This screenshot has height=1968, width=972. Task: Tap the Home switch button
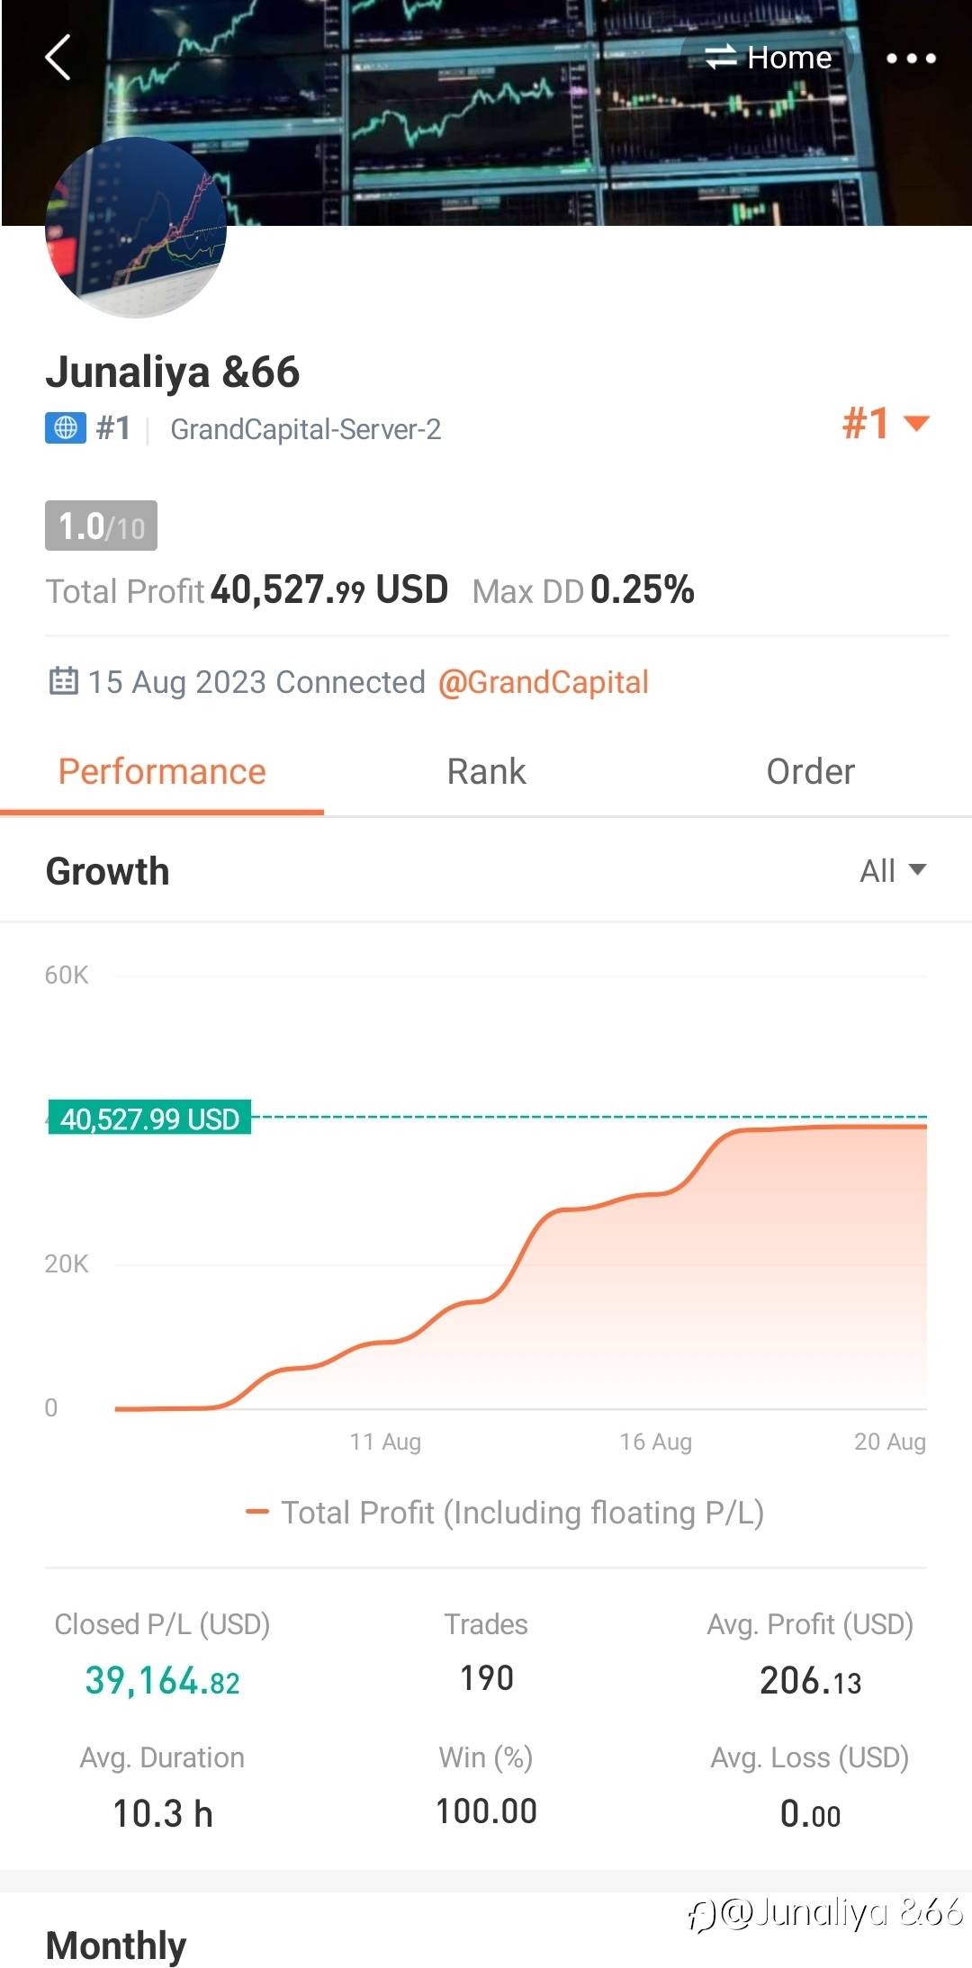pyautogui.click(x=769, y=58)
